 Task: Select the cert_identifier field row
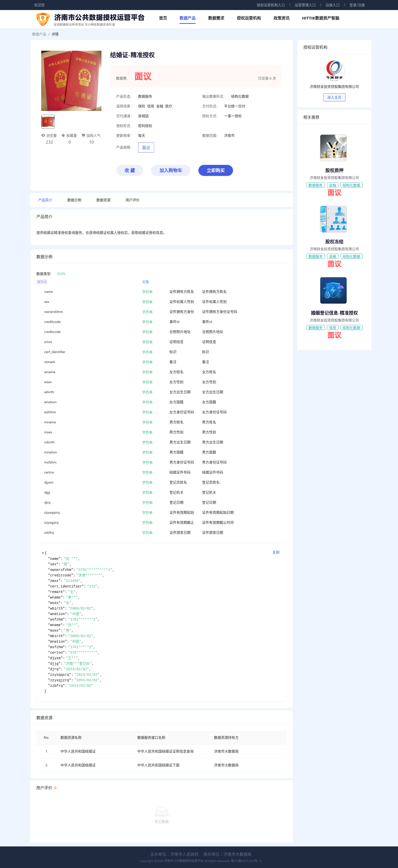(161, 352)
